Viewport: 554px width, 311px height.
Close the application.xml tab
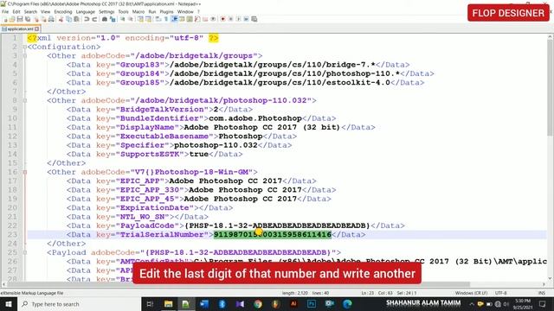point(36,29)
